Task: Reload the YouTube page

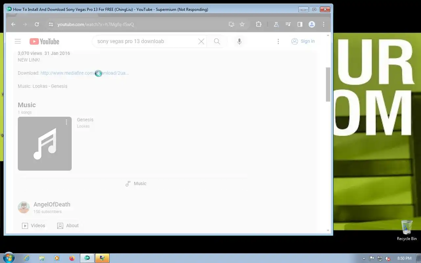Action: tap(37, 24)
